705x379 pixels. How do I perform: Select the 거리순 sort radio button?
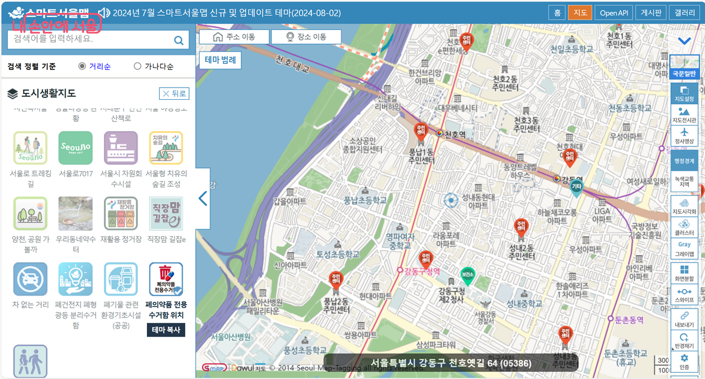[x=82, y=66]
